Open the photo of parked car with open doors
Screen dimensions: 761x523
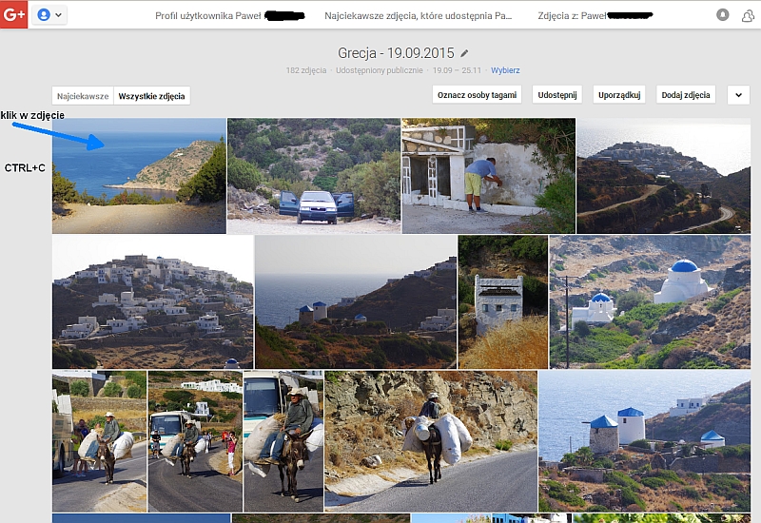tap(314, 176)
